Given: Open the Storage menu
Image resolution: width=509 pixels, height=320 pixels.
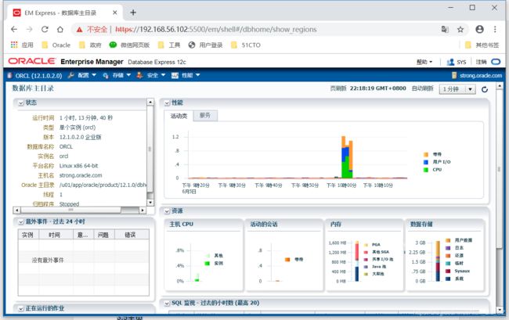Looking at the screenshot, I should click(117, 75).
